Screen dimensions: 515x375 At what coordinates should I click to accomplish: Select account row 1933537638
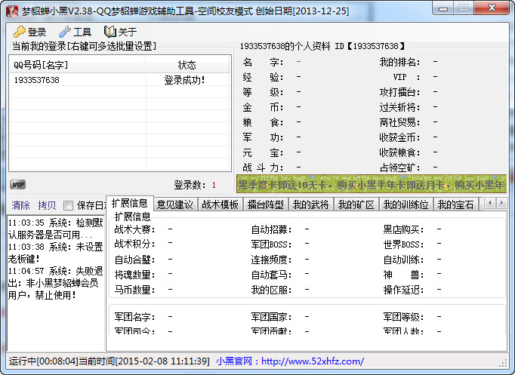tap(120, 80)
